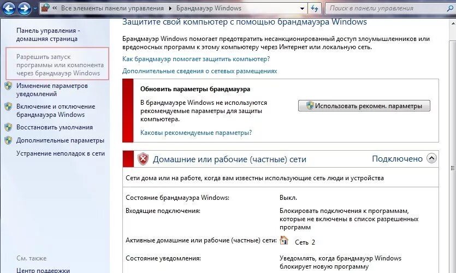Select the 'Брандмауэр Windows' breadcrumb

click(x=209, y=8)
